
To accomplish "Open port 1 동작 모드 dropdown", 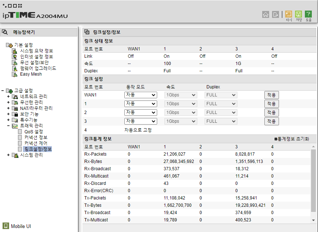I will (x=140, y=104).
